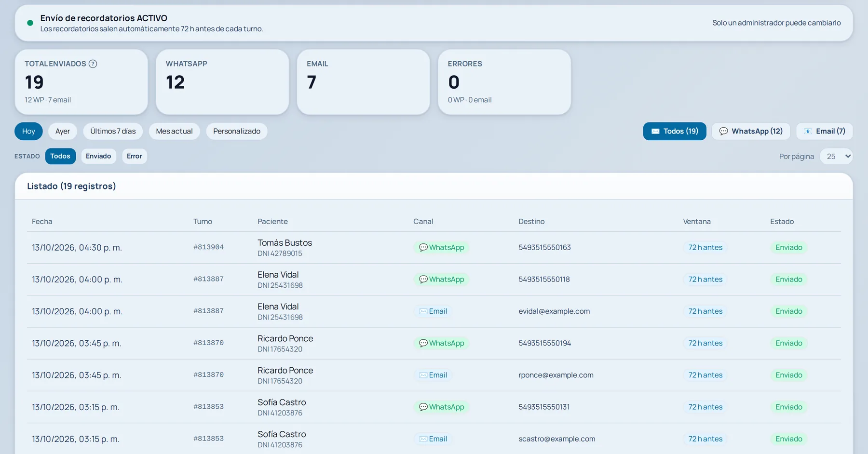This screenshot has width=868, height=454.
Task: Click the Email icon for rponce@example.com
Action: (423, 375)
